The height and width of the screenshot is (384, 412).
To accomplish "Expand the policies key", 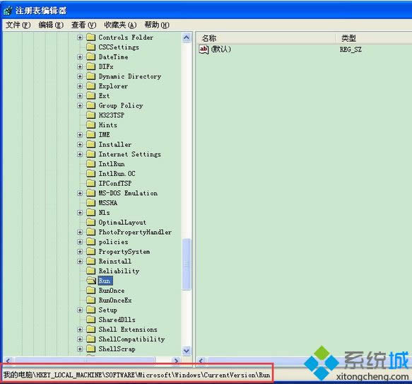I will (x=80, y=242).
